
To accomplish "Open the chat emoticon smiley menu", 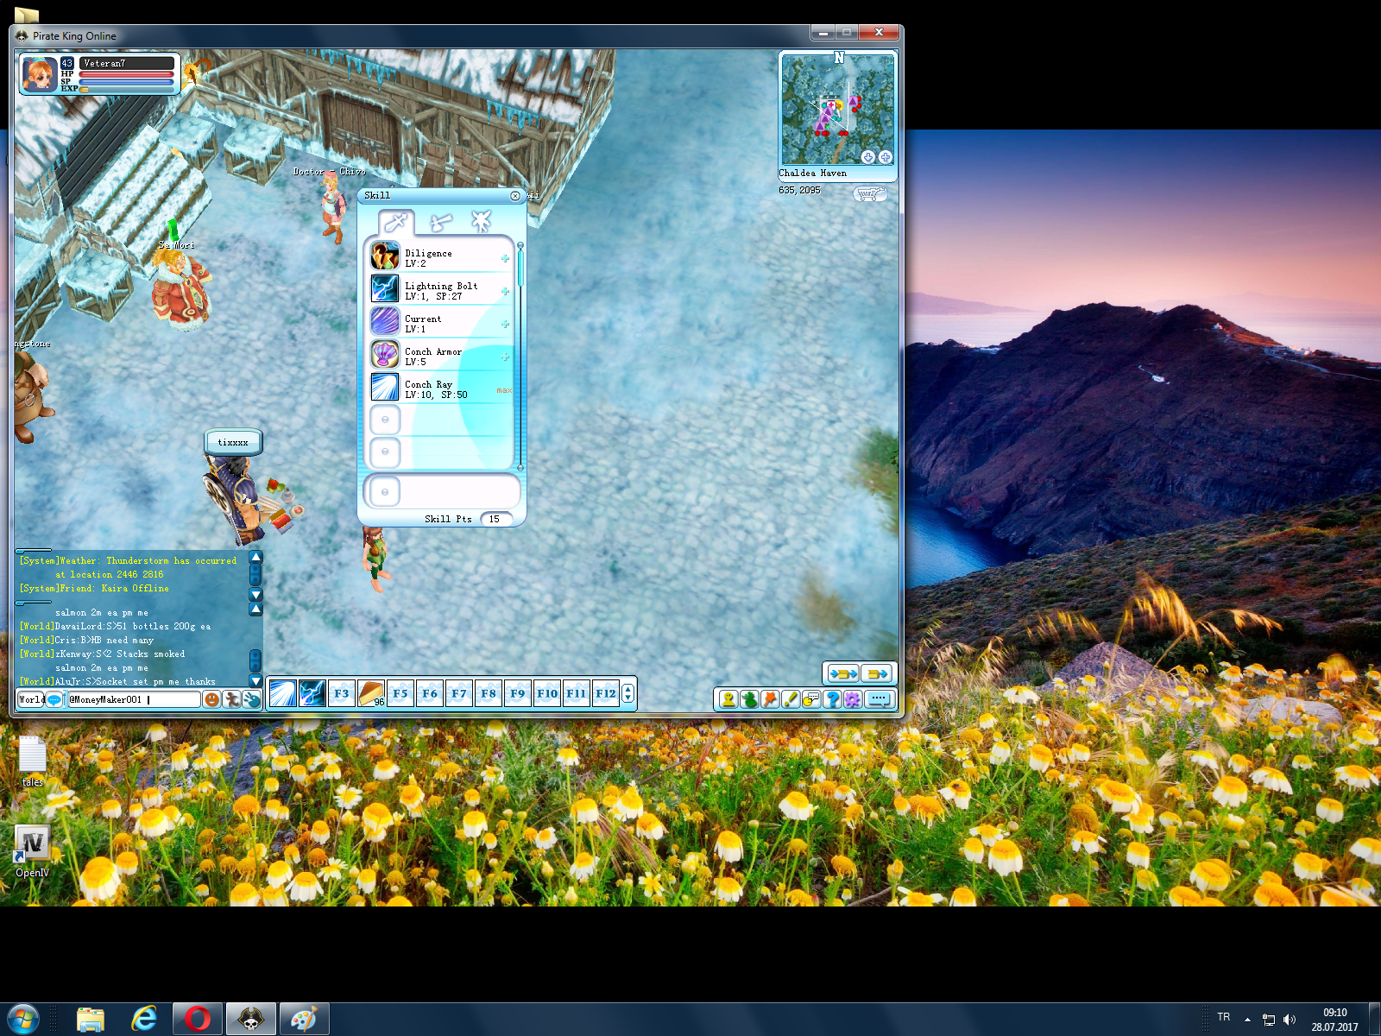I will [x=211, y=699].
